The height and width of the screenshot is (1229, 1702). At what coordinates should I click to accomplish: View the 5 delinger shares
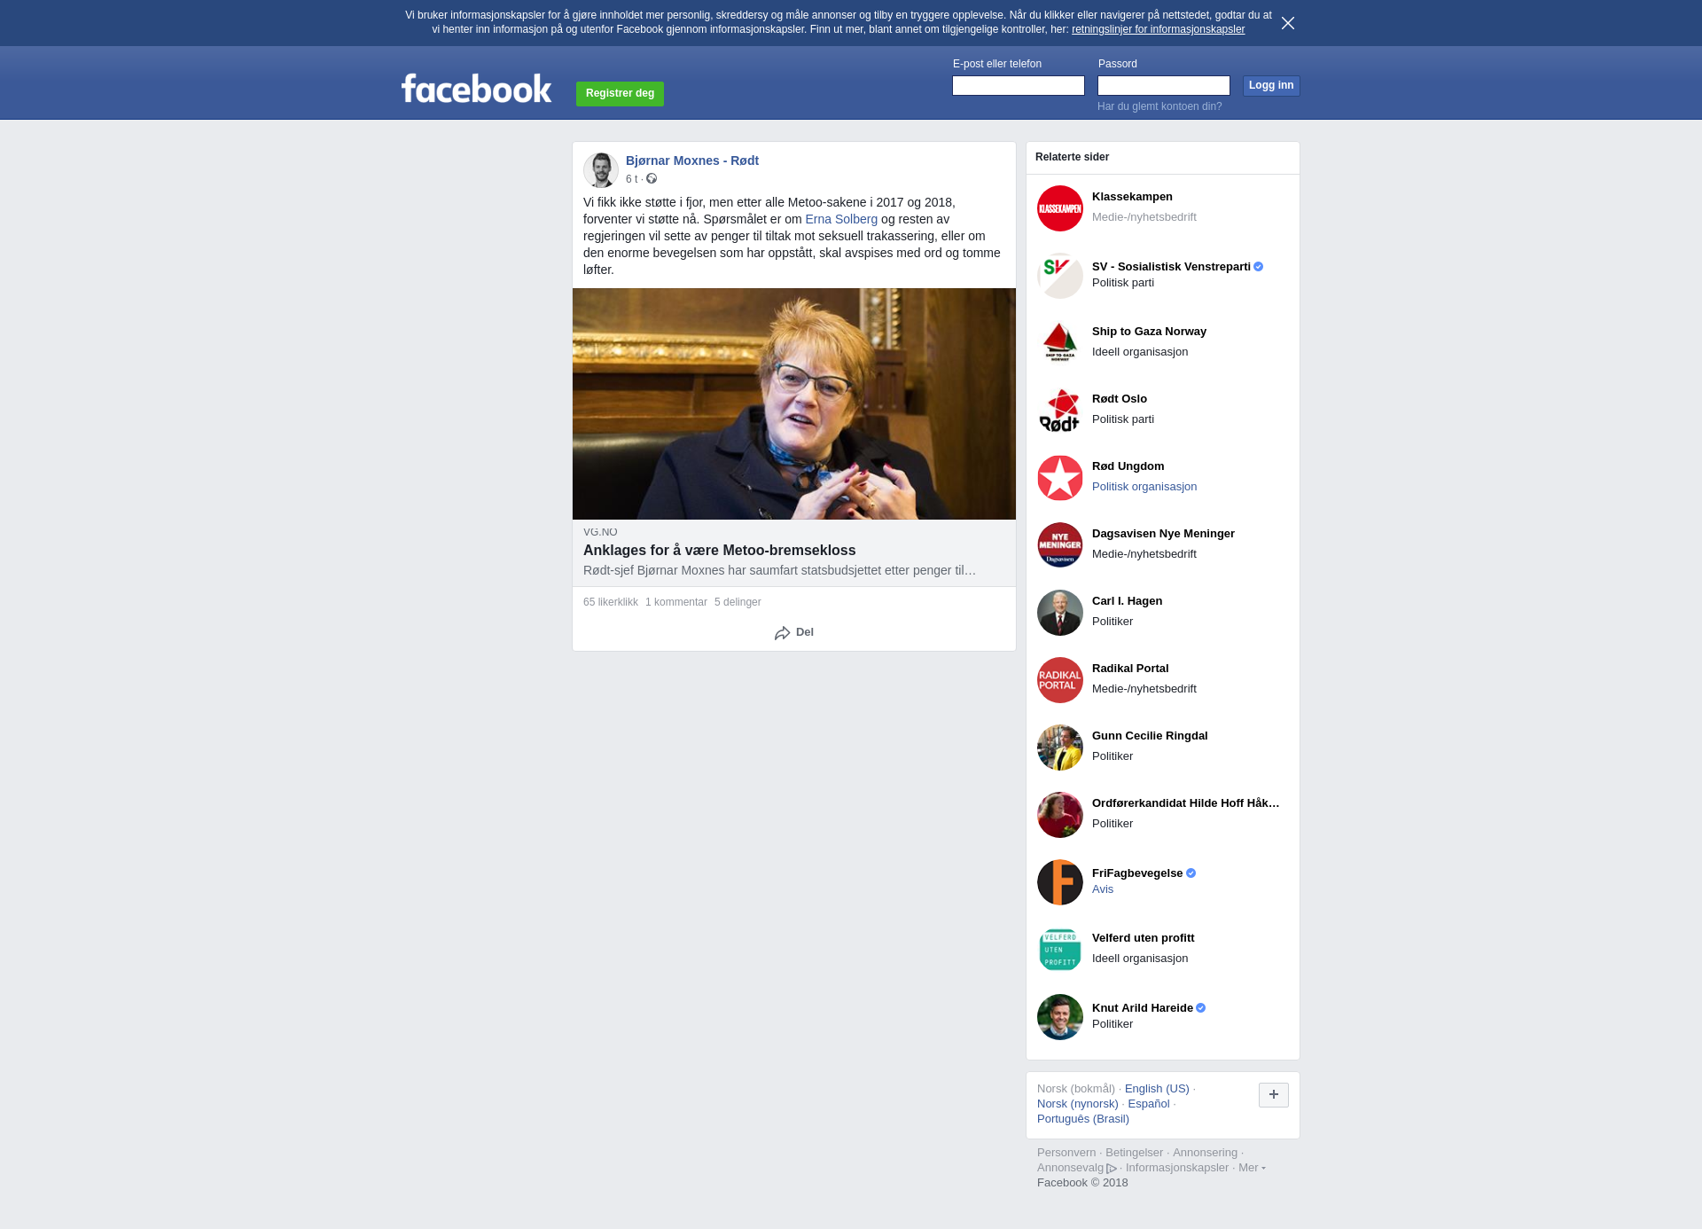(x=738, y=602)
